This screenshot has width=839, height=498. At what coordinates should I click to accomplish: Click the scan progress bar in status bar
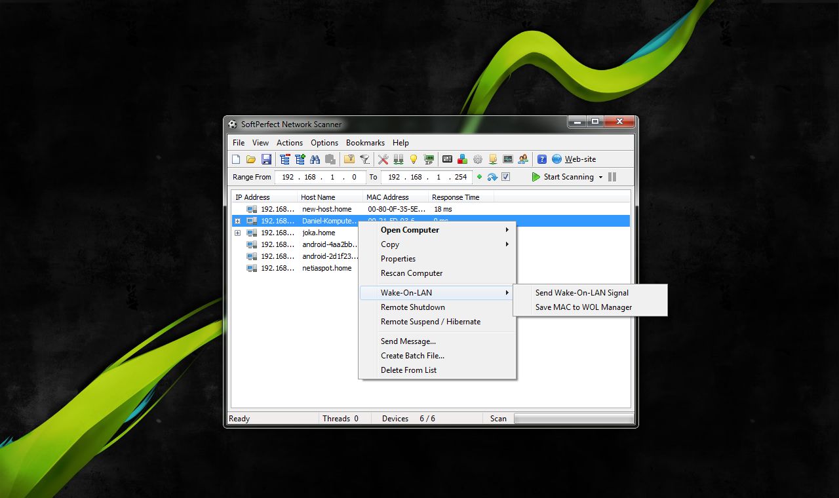574,419
